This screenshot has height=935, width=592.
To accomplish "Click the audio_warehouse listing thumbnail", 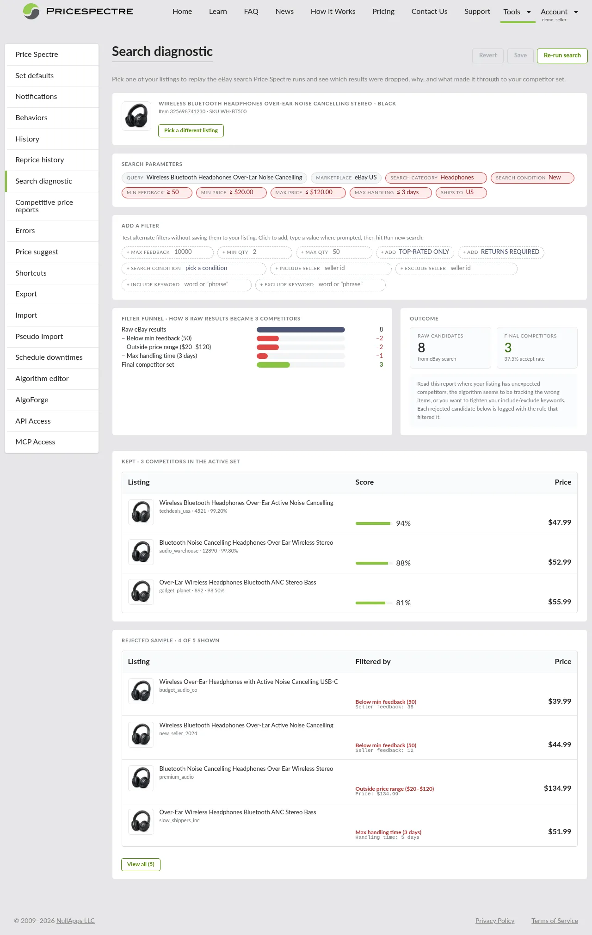I will [x=141, y=552].
